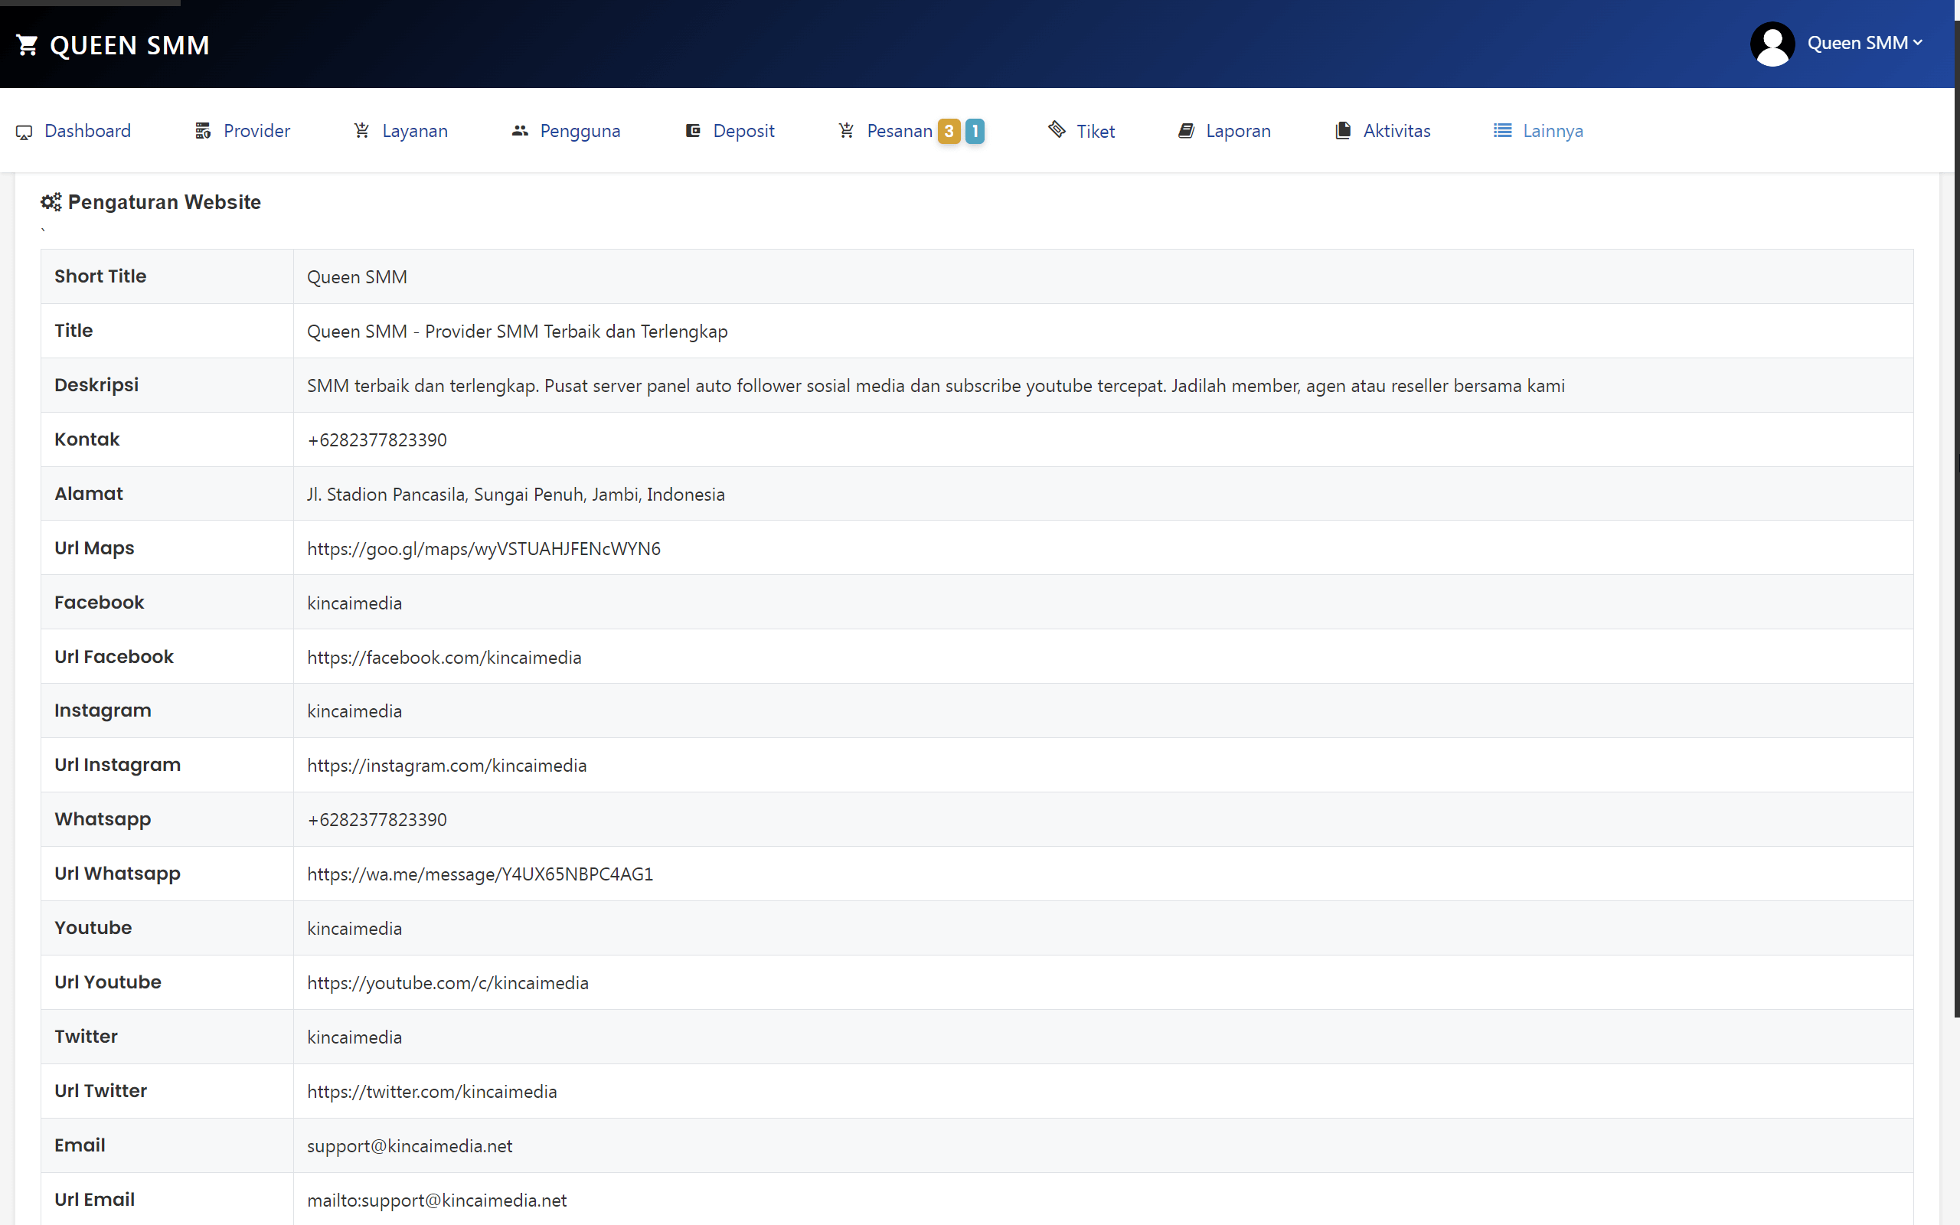Click the Laporan book icon

coord(1187,130)
